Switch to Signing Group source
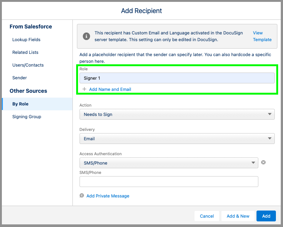This screenshot has height=227, width=283. coord(27,117)
